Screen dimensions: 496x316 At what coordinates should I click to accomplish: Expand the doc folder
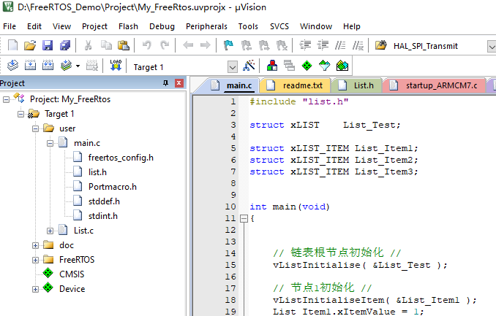click(x=35, y=245)
